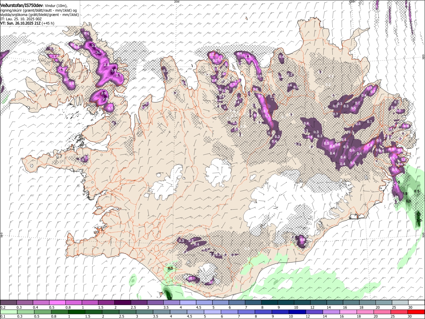Click the white Hofsjökull glacier in the centre
The height and width of the screenshot is (319, 425).
coord(218,172)
